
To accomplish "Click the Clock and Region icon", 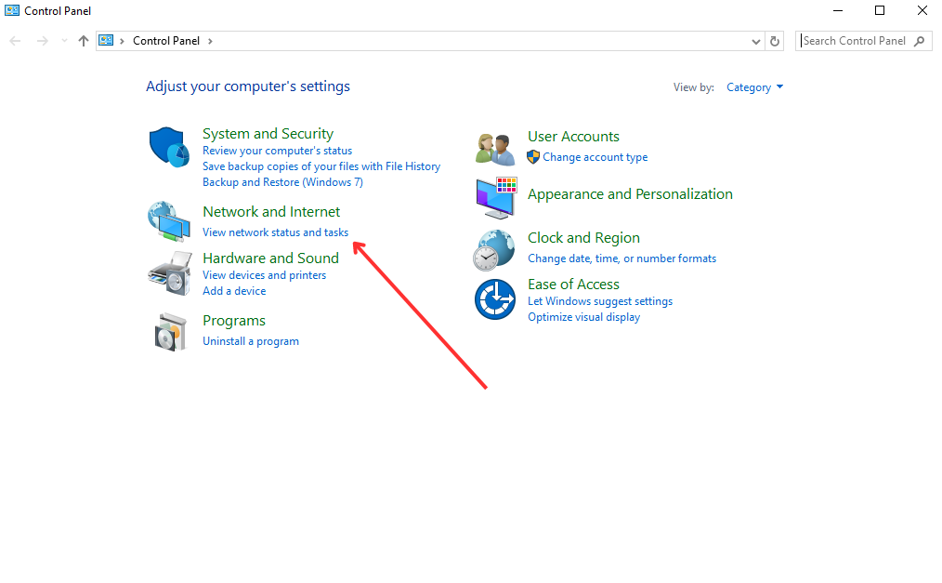I will (495, 248).
